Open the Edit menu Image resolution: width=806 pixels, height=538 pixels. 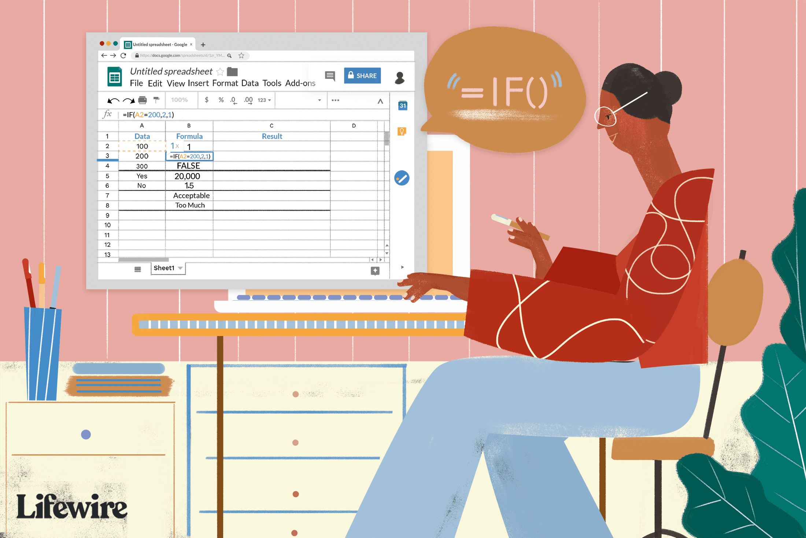pyautogui.click(x=155, y=83)
